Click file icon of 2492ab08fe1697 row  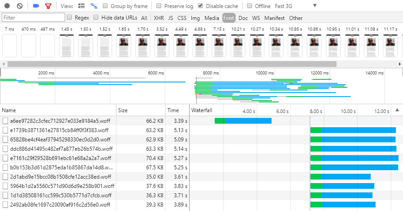pyautogui.click(x=5, y=204)
